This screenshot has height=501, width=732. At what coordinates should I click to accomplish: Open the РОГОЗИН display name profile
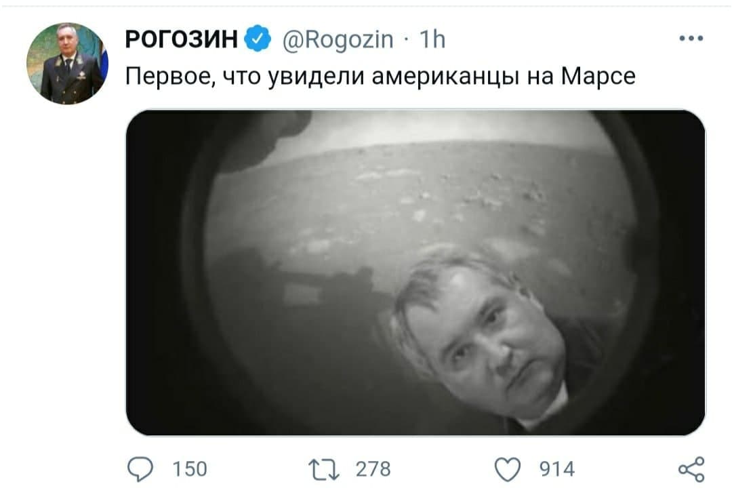coord(182,39)
